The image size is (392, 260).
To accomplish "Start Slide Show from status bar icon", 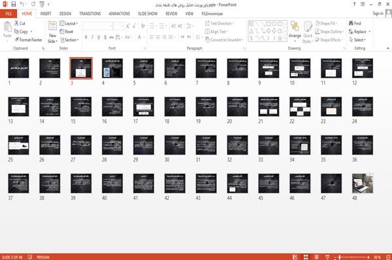I will point(327,257).
